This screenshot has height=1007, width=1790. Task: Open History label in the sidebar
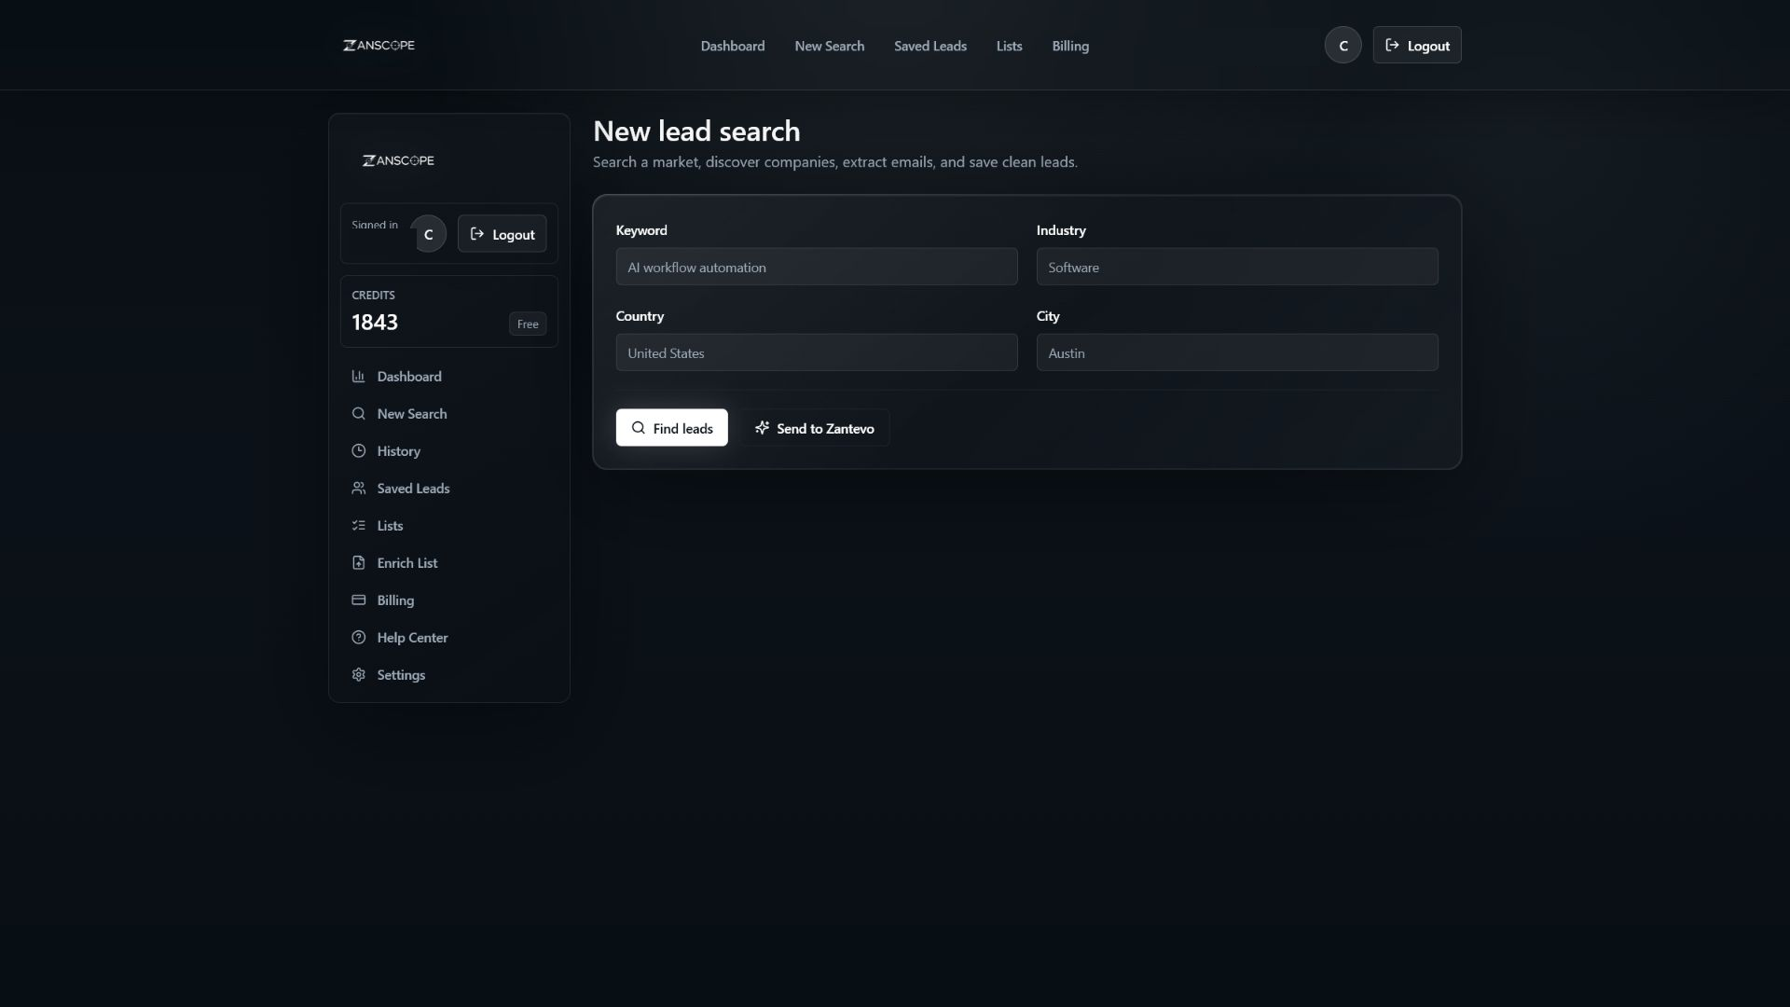point(398,451)
